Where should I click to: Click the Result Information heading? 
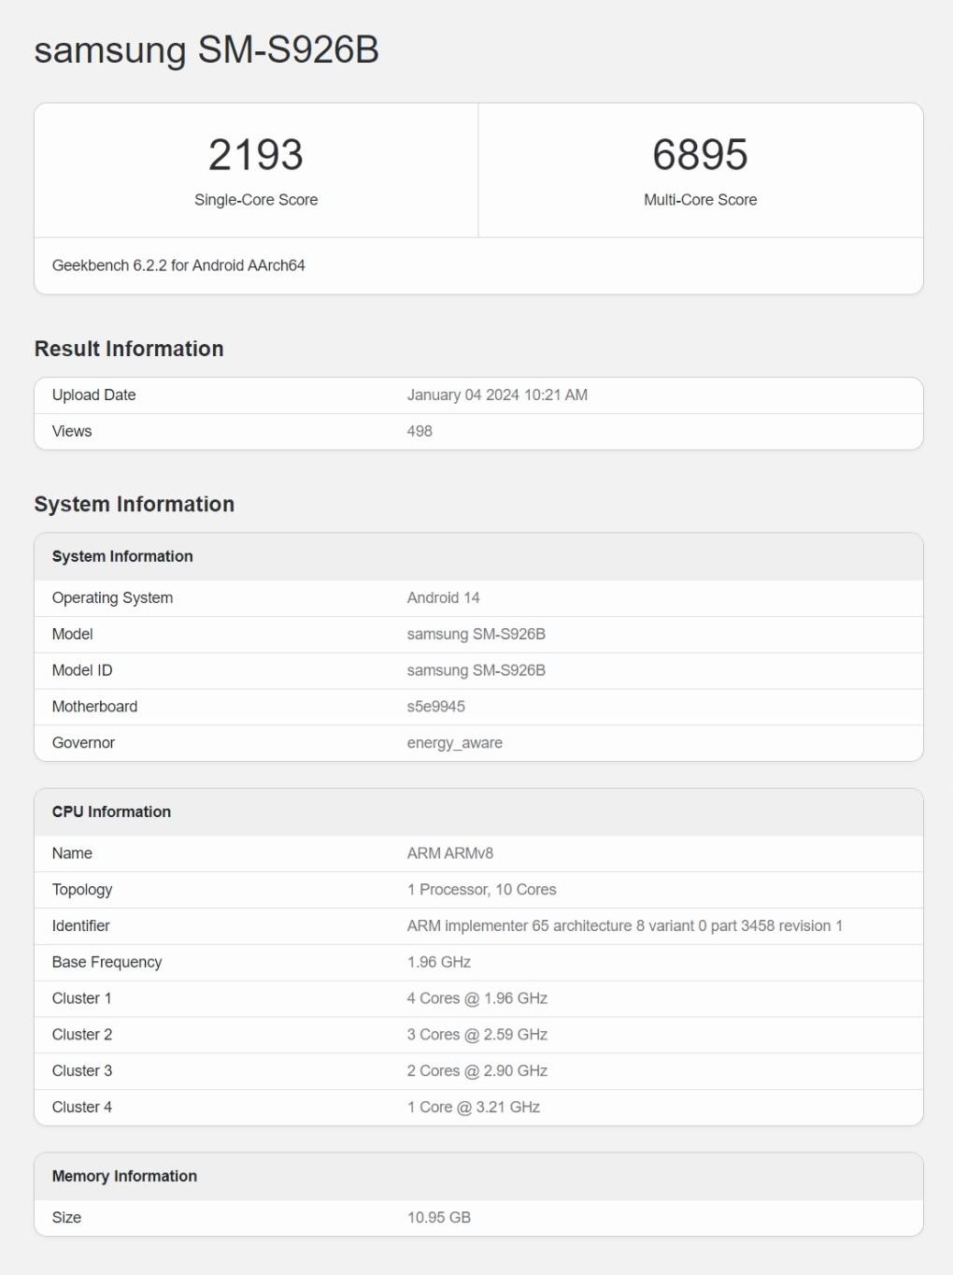point(129,349)
